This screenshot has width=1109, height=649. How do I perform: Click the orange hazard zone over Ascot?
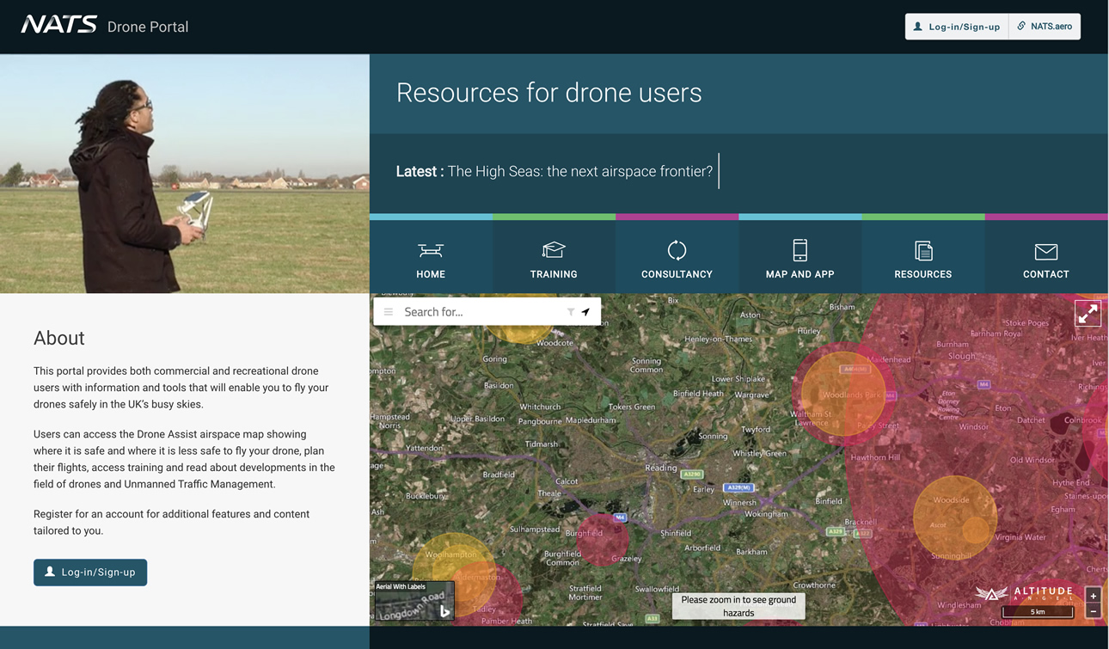click(x=954, y=517)
